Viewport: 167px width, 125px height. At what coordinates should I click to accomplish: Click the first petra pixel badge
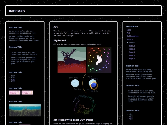pos(15,93)
